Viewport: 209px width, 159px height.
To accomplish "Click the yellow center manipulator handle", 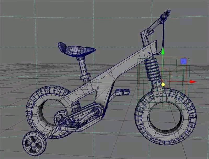I will click(x=163, y=84).
